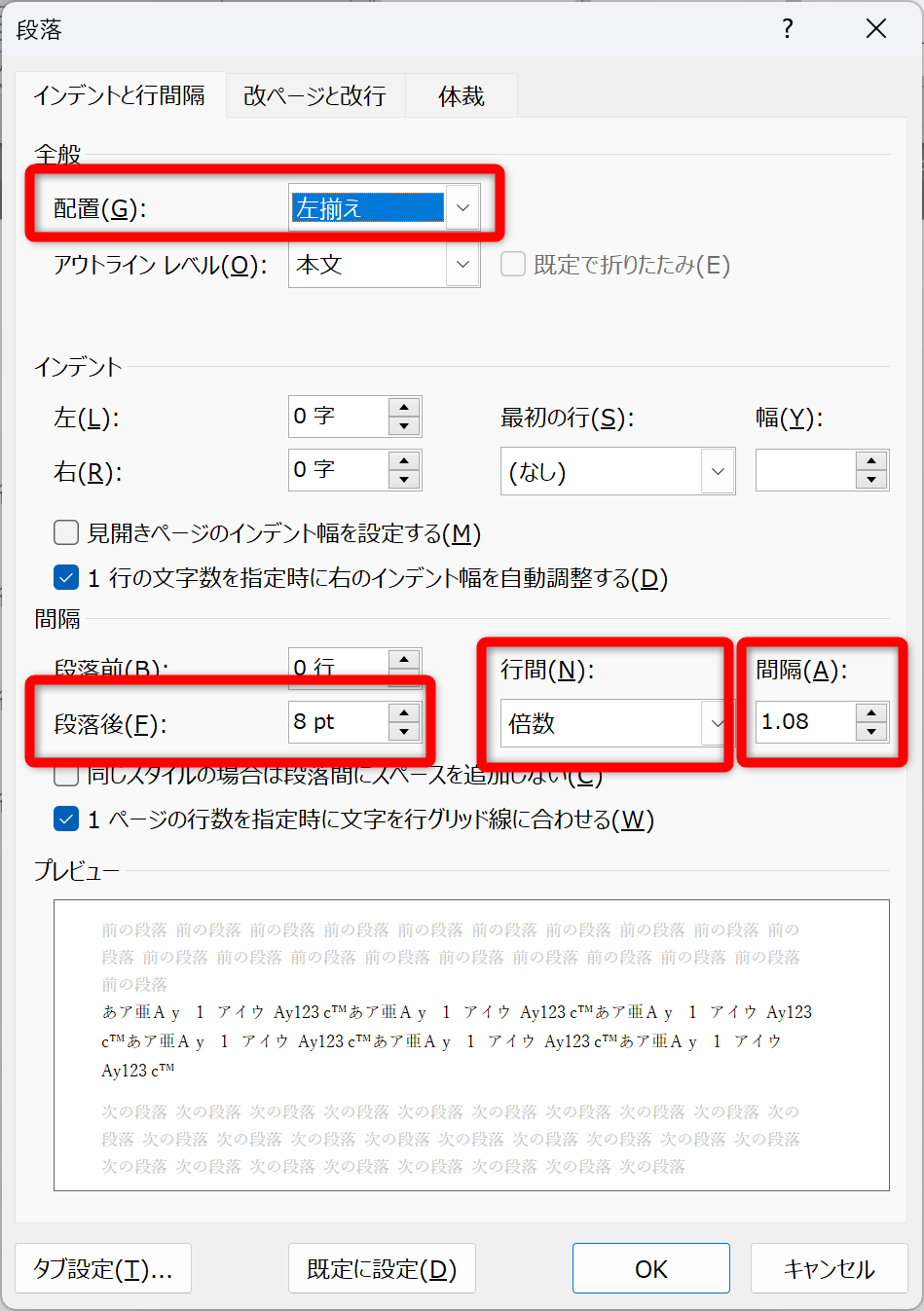Viewport: 924px width, 1311px height.
Task: Increase left indent with up arrow
Action: point(404,408)
